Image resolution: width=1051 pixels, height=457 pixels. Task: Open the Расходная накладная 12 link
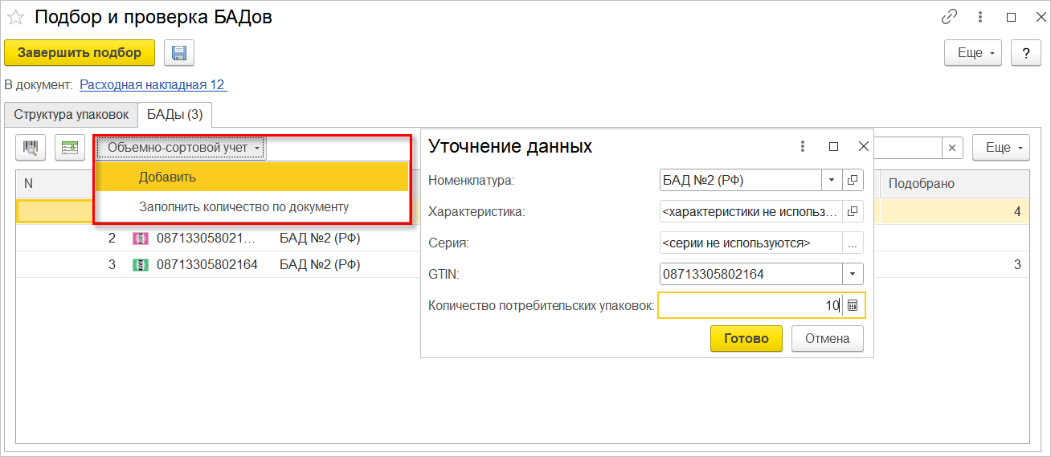[153, 84]
